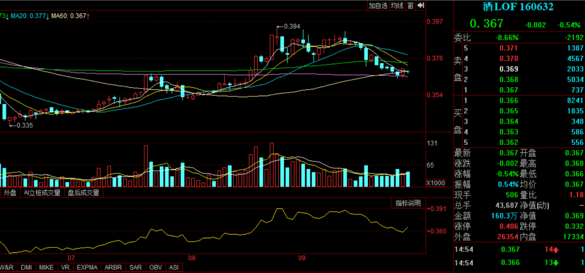Viewport: 585px width, 273px height.
Task: Switch to the ARBR indicator
Action: (x=112, y=268)
